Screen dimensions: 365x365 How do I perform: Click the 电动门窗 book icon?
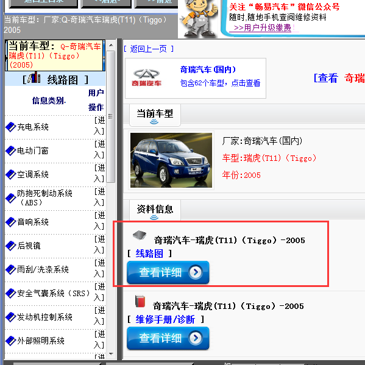(10, 151)
